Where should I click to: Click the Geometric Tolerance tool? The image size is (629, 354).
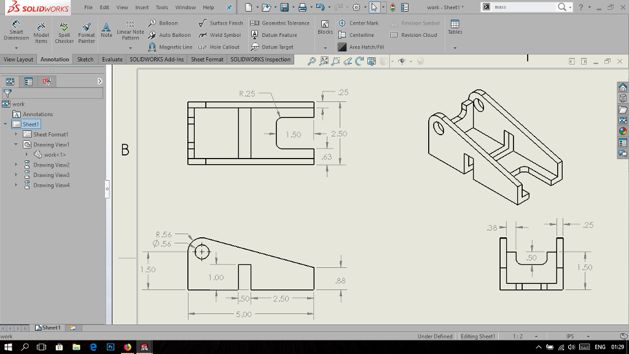(280, 23)
